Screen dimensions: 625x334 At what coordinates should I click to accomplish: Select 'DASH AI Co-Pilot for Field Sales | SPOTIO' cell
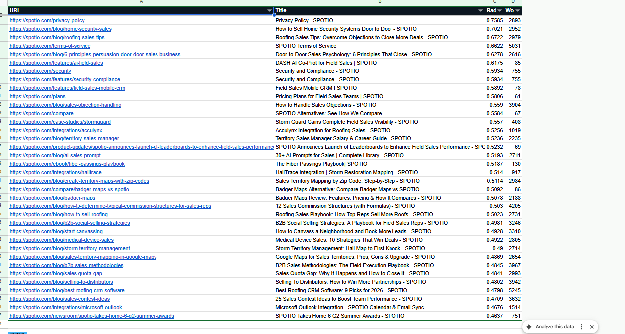click(380, 63)
